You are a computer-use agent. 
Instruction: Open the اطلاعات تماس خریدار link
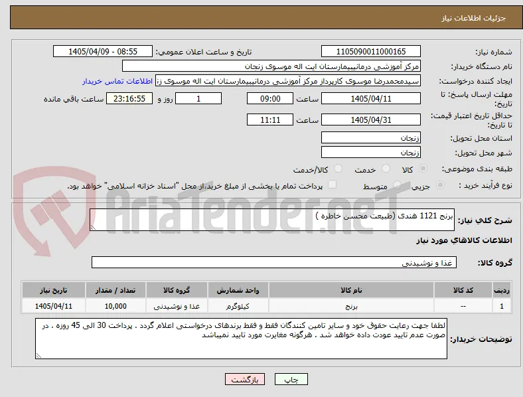tap(117, 81)
